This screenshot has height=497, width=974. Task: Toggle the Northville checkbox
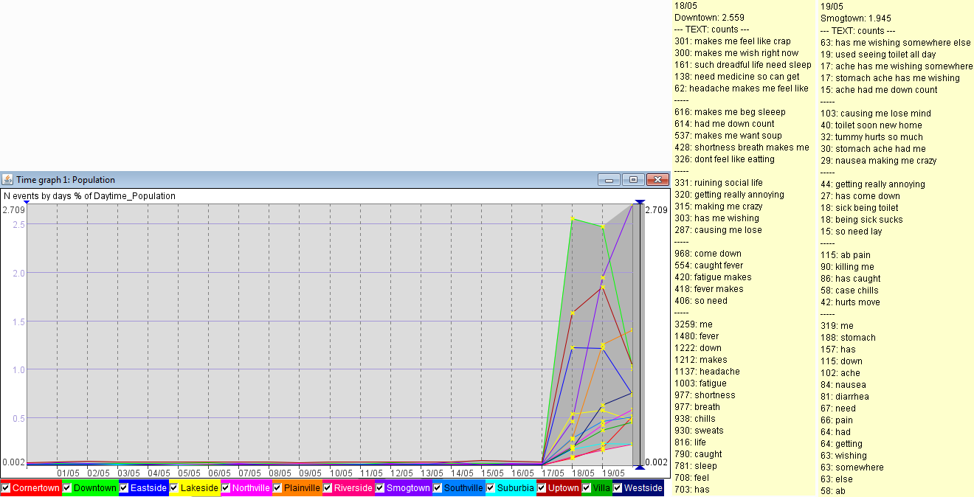pos(227,488)
